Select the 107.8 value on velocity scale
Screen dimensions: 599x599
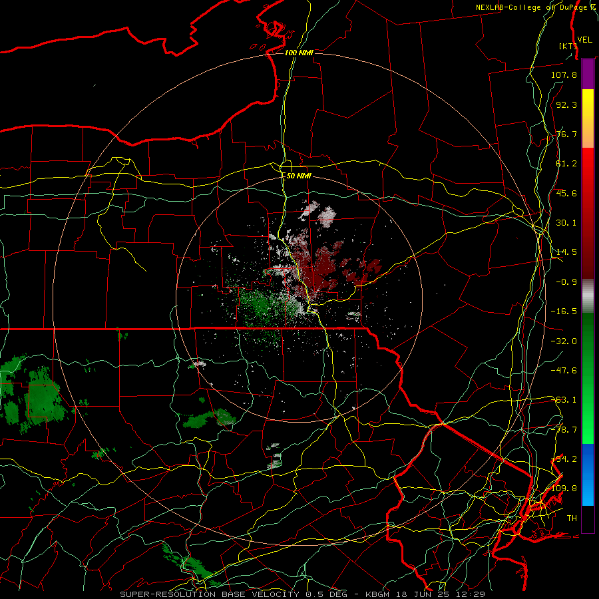click(x=564, y=75)
